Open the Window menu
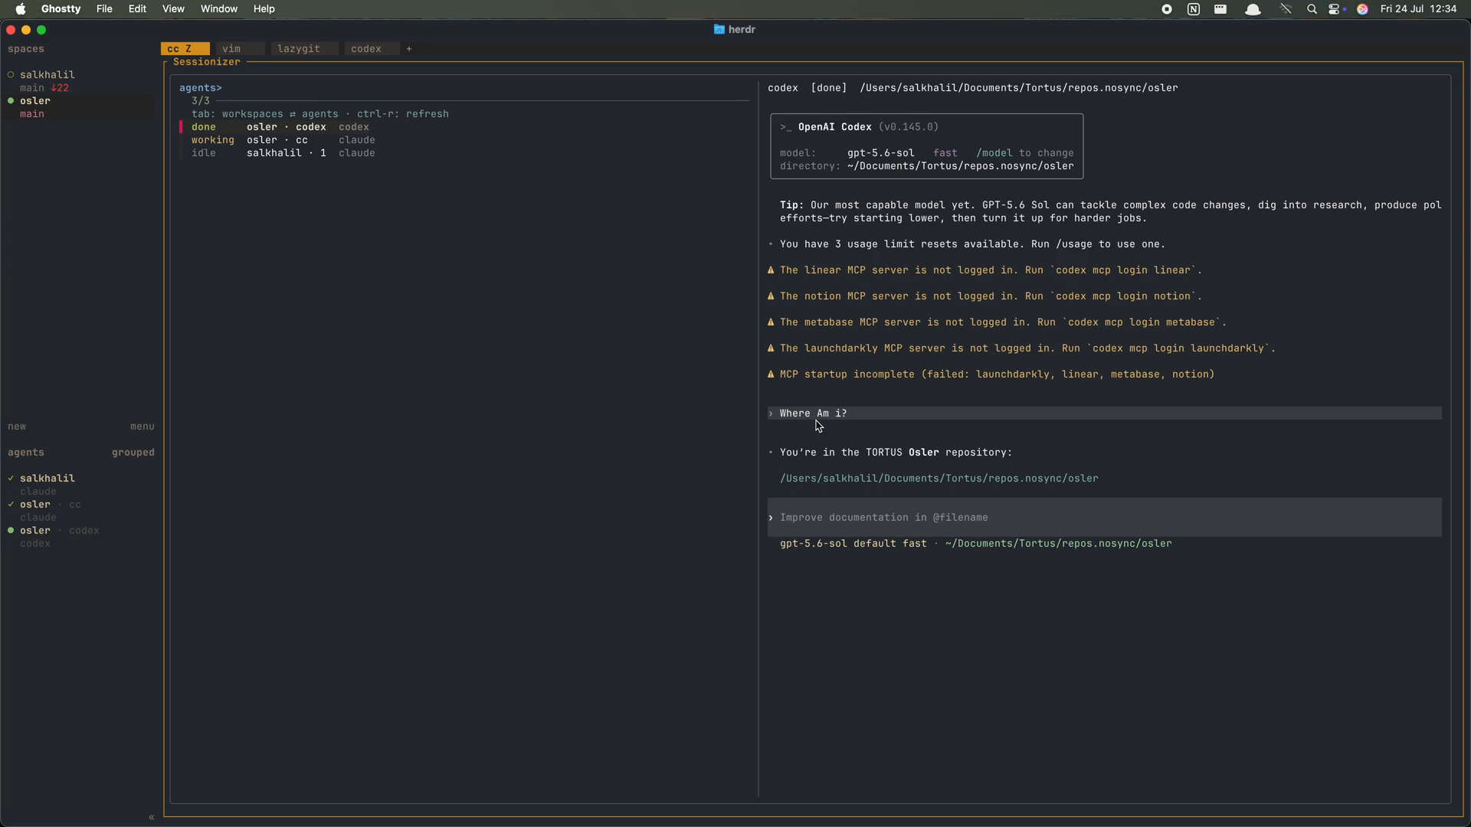1471x827 pixels. [x=218, y=9]
